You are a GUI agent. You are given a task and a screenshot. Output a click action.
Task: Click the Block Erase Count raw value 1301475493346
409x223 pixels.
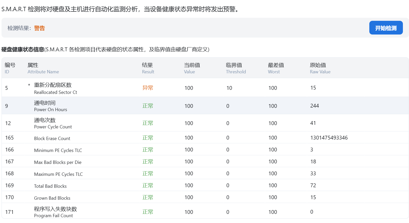329,138
